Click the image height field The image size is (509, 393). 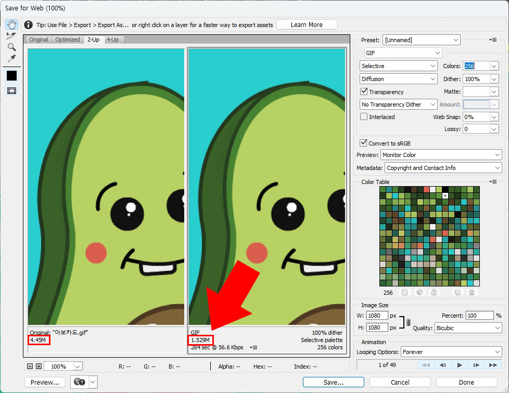click(377, 327)
